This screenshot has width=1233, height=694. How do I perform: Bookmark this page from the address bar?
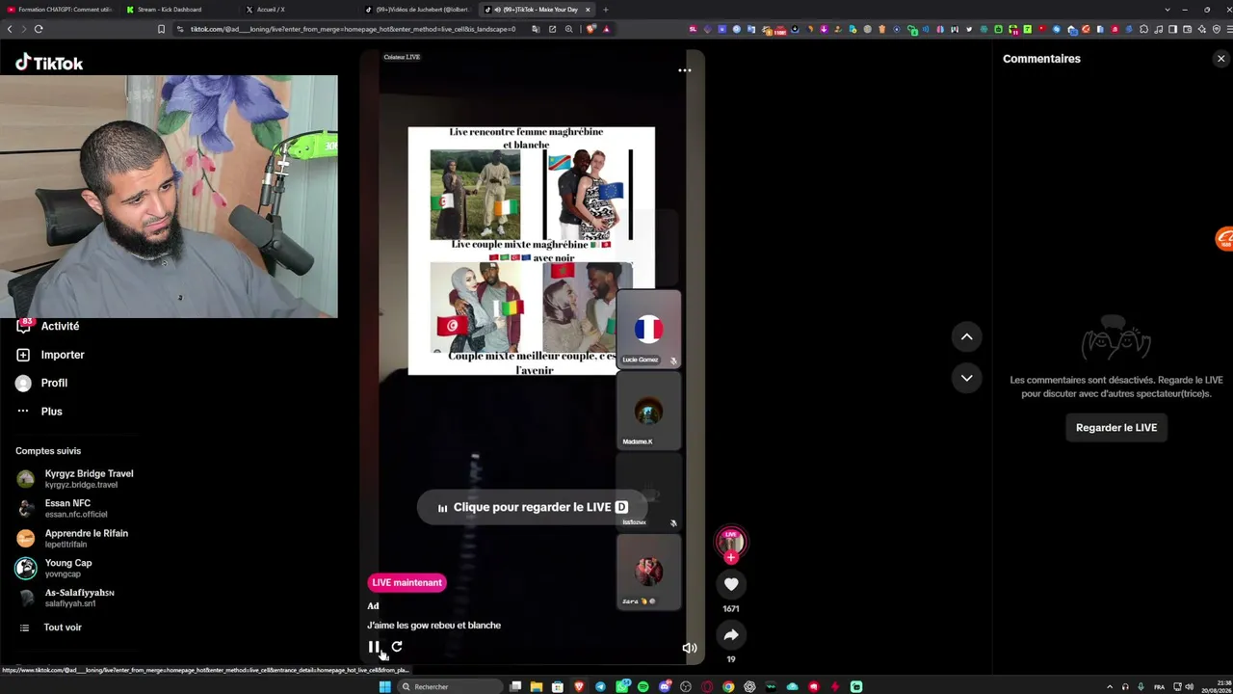click(x=161, y=29)
